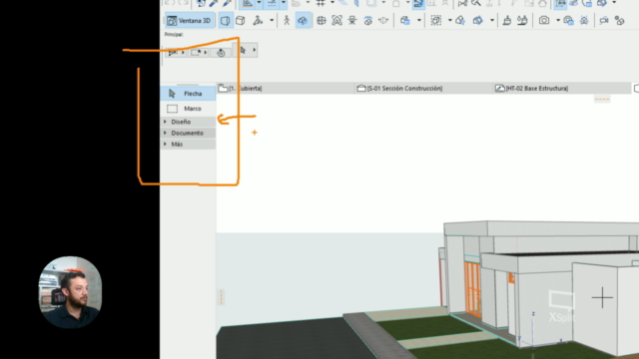
Task: Toggle the Orbit tool
Action: coord(303,20)
